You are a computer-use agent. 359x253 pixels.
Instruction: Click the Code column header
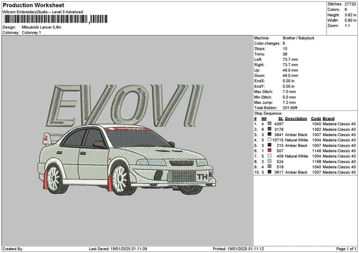coord(316,118)
